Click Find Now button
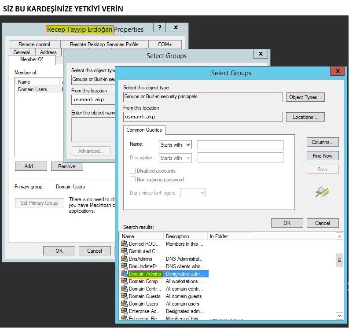The height and width of the screenshot is (328, 349). point(323,156)
